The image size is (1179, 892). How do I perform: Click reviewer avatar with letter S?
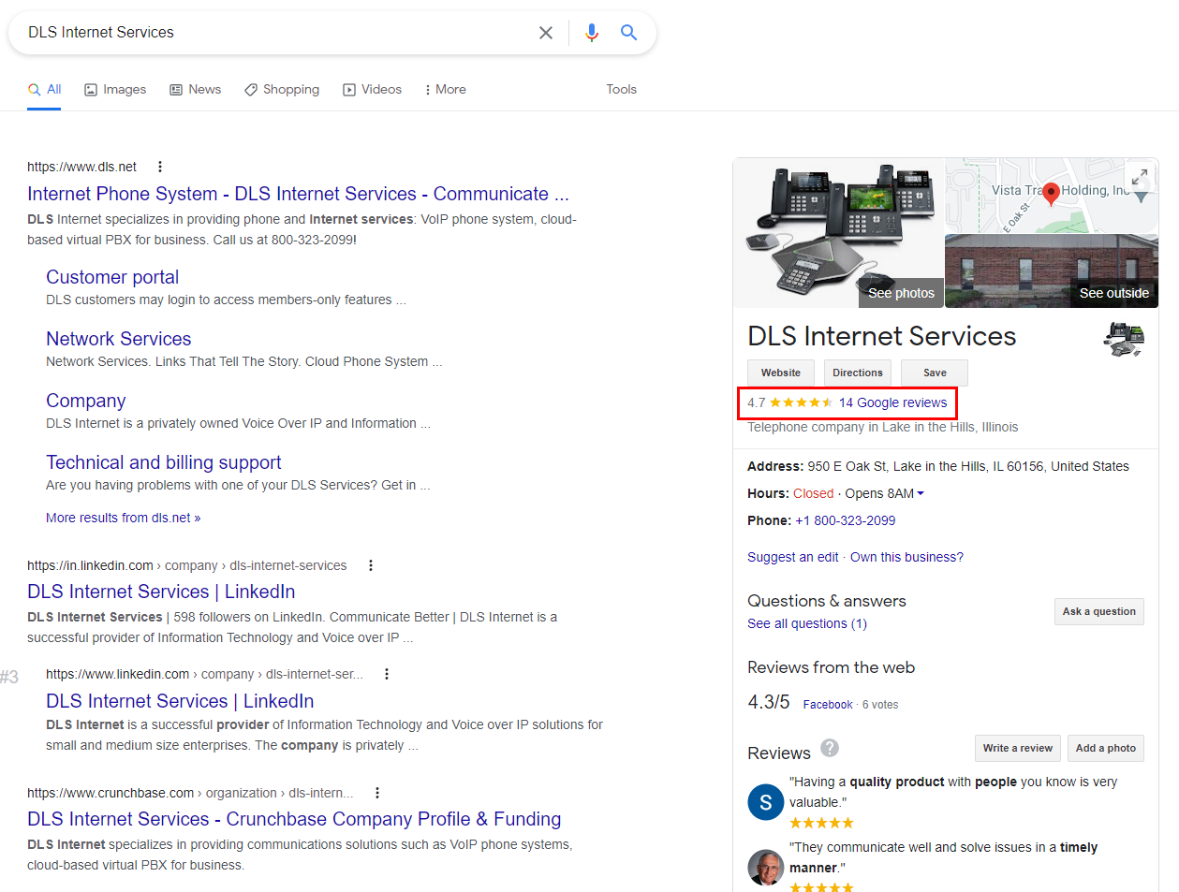(766, 802)
